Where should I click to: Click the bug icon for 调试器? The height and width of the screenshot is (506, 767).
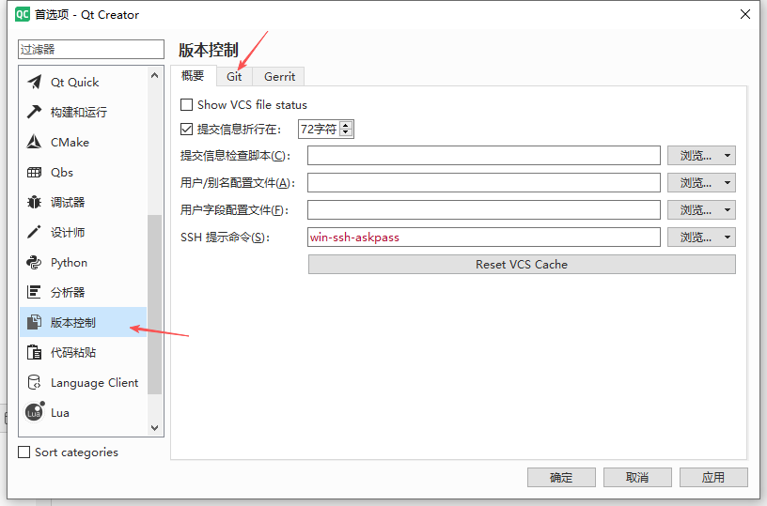point(34,202)
